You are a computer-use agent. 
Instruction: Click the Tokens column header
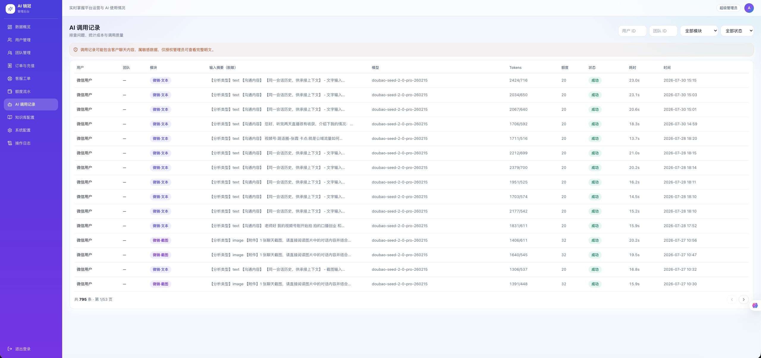[x=515, y=68]
